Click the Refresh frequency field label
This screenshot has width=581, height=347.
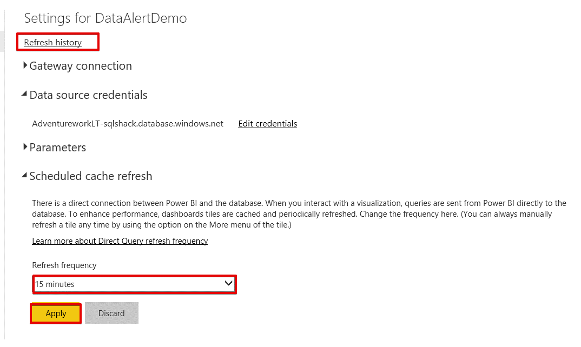coord(64,265)
